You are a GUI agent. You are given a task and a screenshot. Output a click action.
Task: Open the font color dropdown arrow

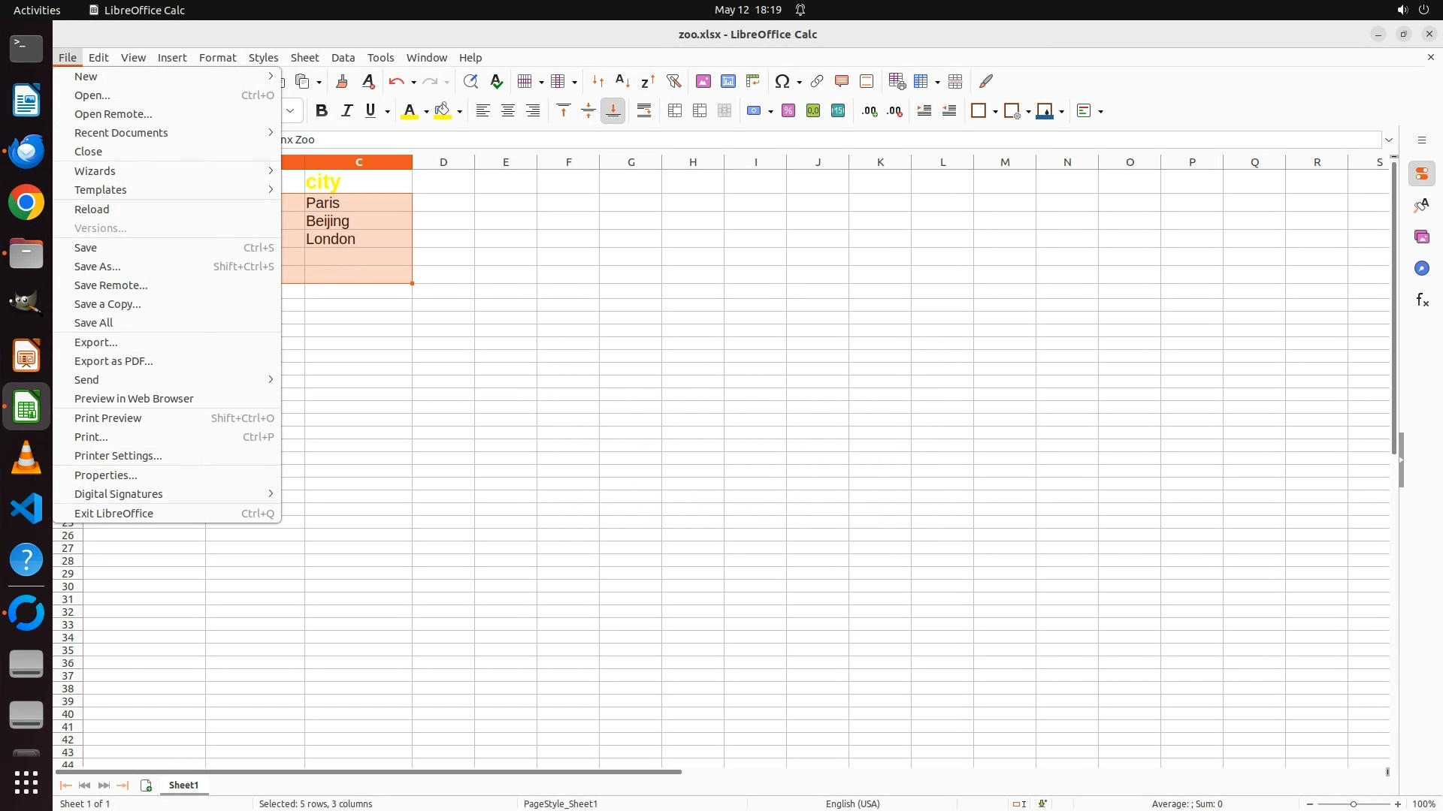(426, 112)
